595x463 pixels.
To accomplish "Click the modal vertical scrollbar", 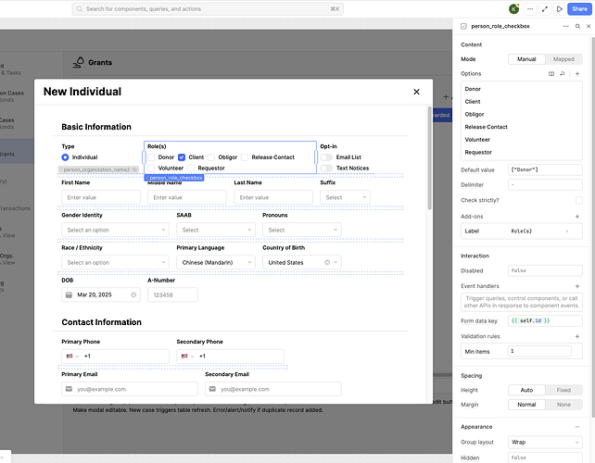I will click(x=429, y=158).
